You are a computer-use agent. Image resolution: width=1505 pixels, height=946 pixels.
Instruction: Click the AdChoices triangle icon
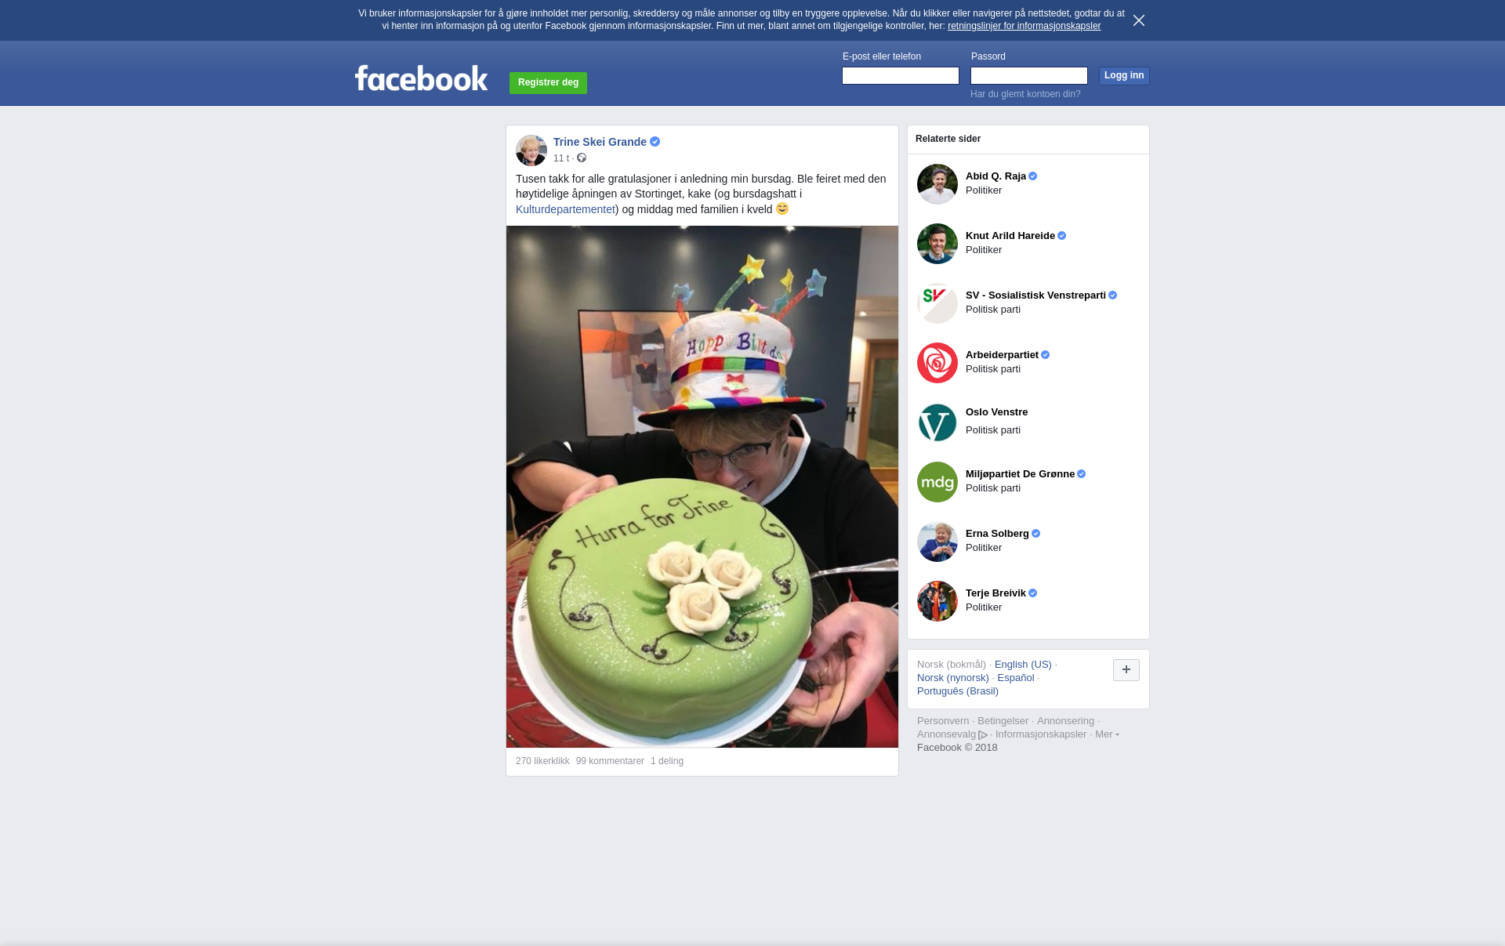pos(983,735)
